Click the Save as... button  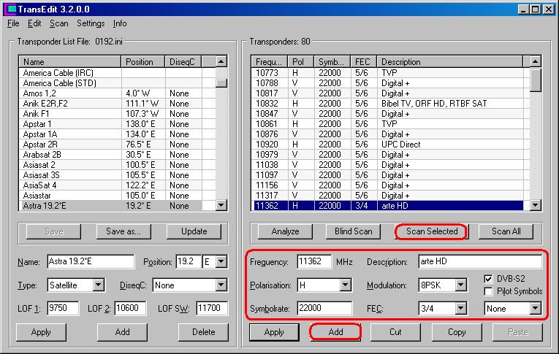click(123, 231)
